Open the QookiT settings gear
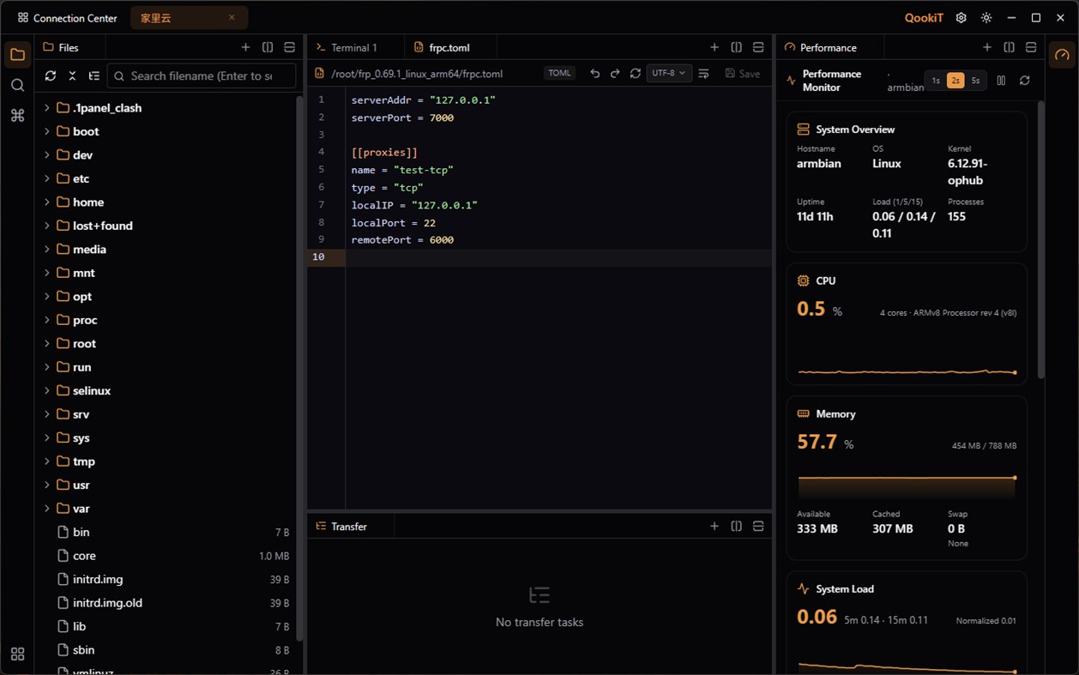Screen dimensions: 1079x675 click(x=961, y=18)
